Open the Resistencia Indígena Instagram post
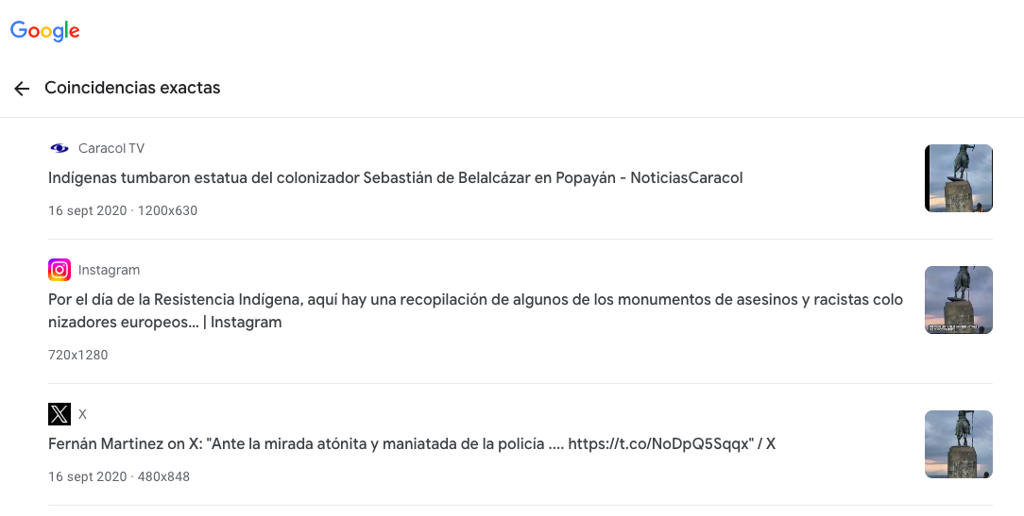 pyautogui.click(x=475, y=310)
